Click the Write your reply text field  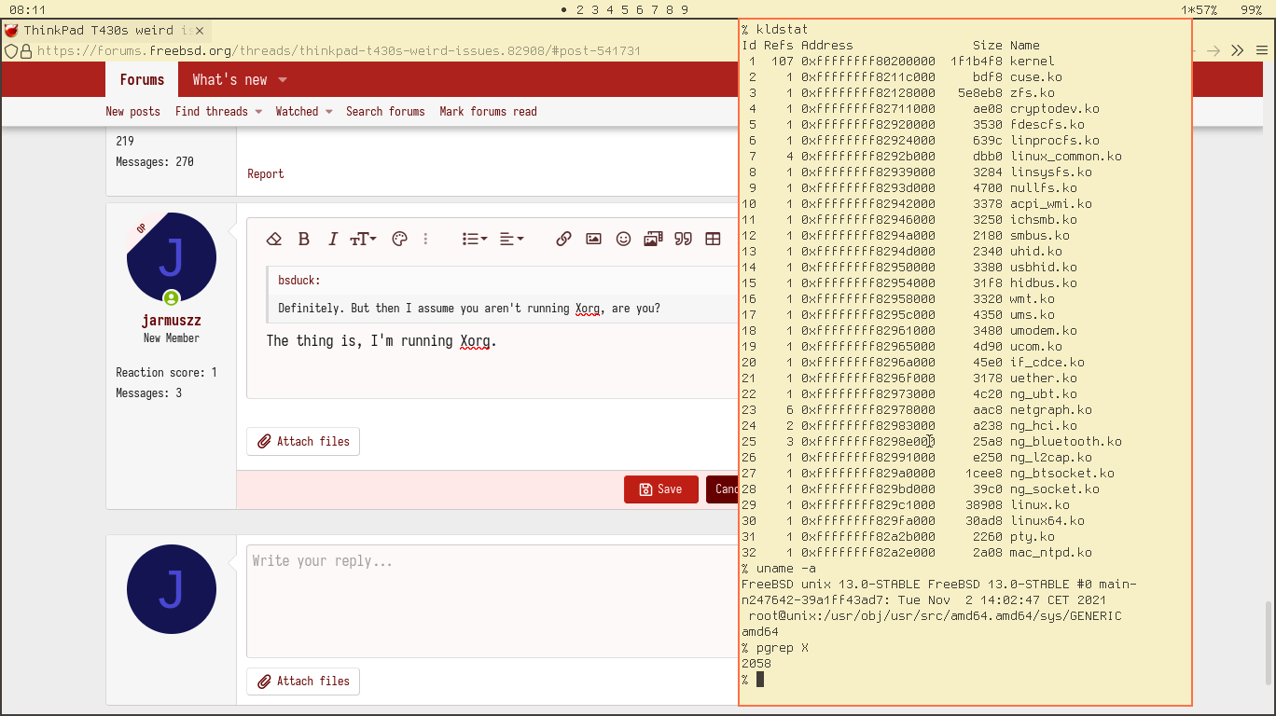[x=492, y=601]
